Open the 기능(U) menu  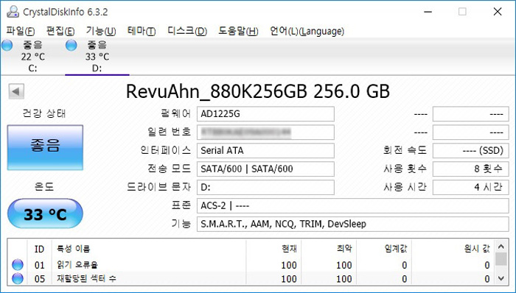101,32
